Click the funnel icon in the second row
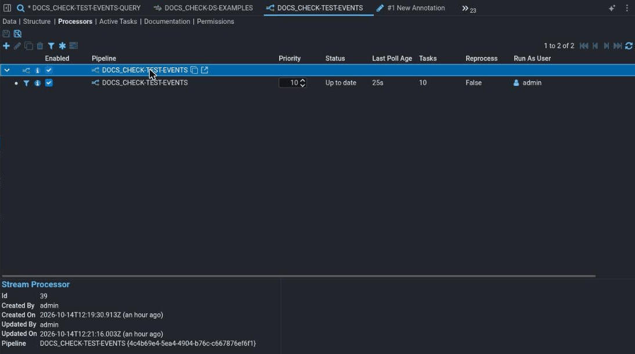Viewport: 635px width, 354px height. pyautogui.click(x=26, y=83)
